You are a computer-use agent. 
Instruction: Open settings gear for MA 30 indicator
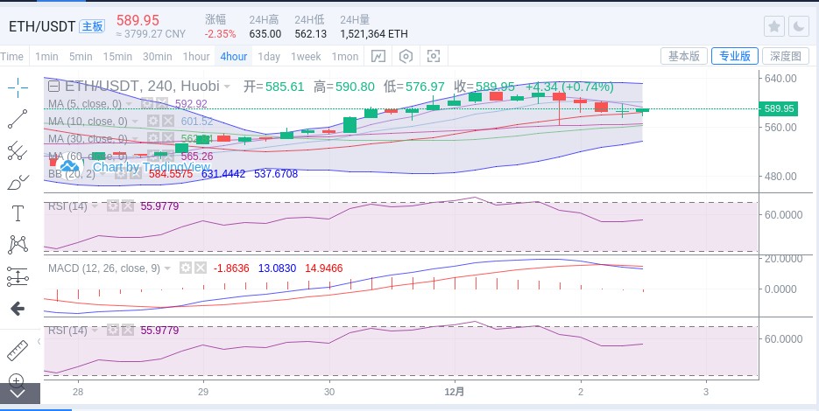coord(152,139)
